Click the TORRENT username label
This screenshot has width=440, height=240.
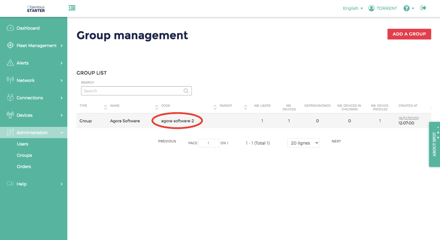pos(387,8)
